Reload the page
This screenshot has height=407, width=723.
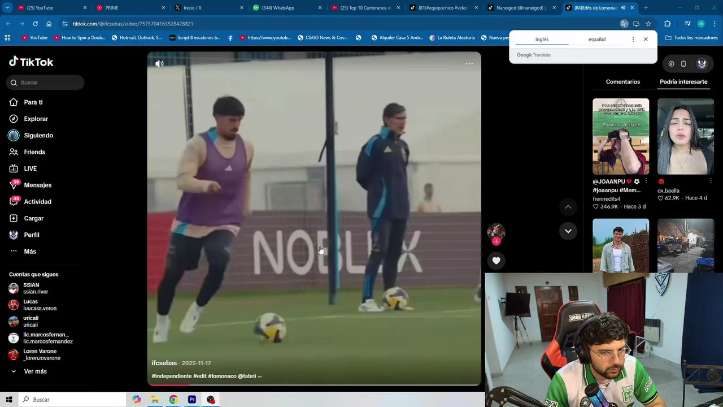tap(35, 24)
